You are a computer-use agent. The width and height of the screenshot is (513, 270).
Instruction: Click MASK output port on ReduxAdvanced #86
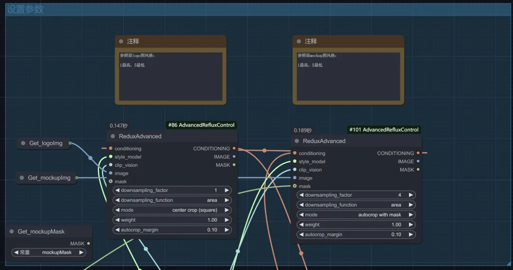[234, 165]
